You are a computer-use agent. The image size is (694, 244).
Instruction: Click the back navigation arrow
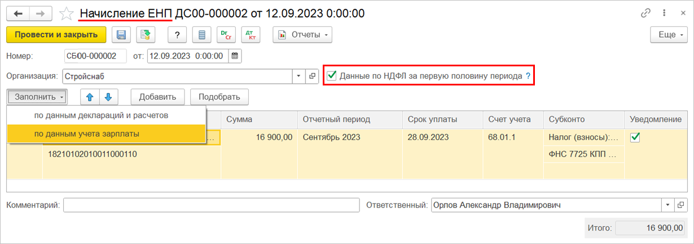click(18, 13)
